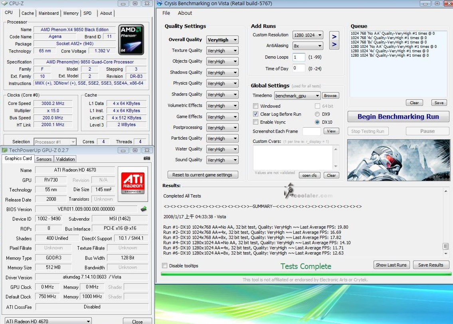
Task: Click the Save Results button
Action: [431, 265]
